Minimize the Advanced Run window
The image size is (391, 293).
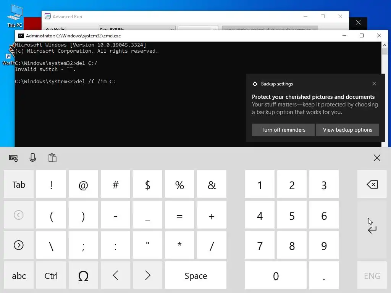(305, 16)
